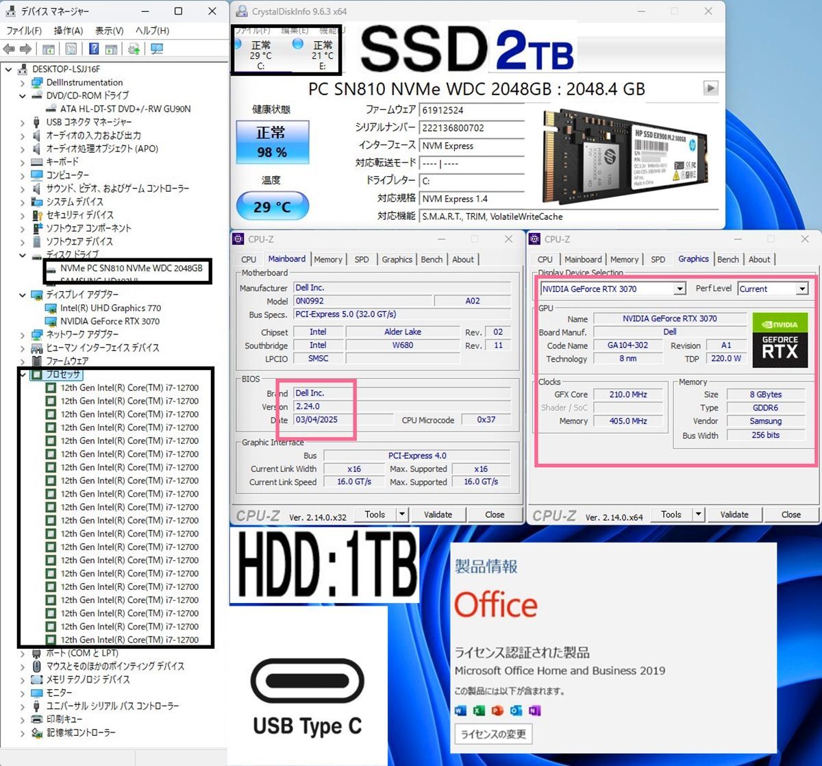Click the セキュリティ デバイス category icon

click(x=37, y=215)
